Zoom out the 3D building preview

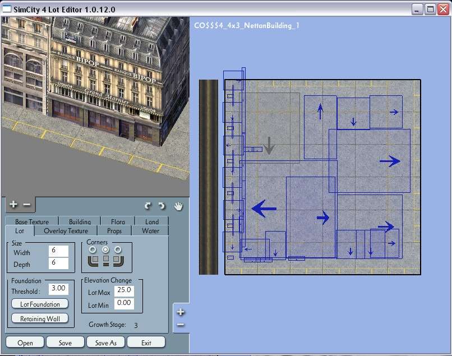click(27, 205)
